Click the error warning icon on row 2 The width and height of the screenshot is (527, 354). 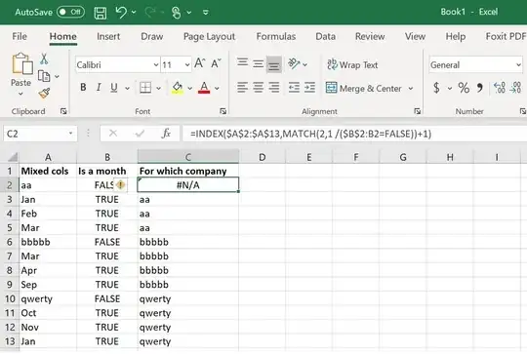click(120, 184)
